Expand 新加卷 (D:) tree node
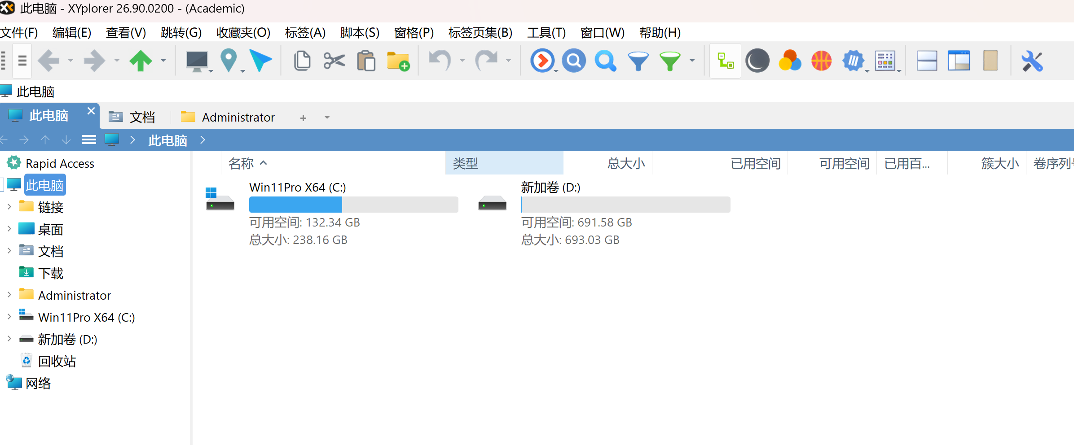1074x445 pixels. point(9,339)
